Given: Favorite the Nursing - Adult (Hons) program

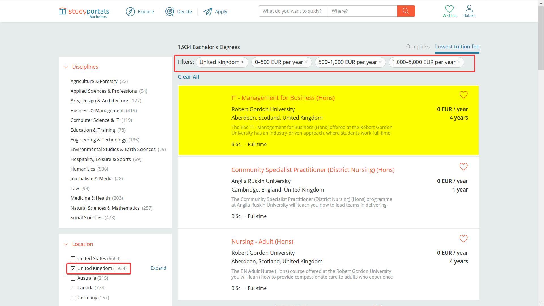Looking at the screenshot, I should click(x=463, y=239).
